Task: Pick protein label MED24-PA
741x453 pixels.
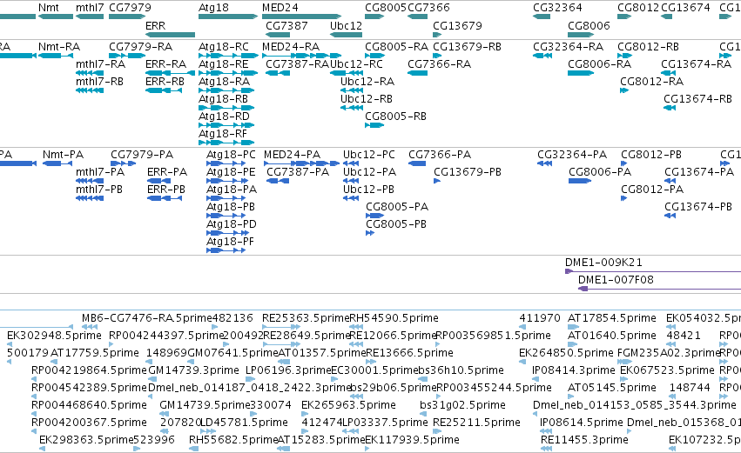Action: [x=292, y=155]
